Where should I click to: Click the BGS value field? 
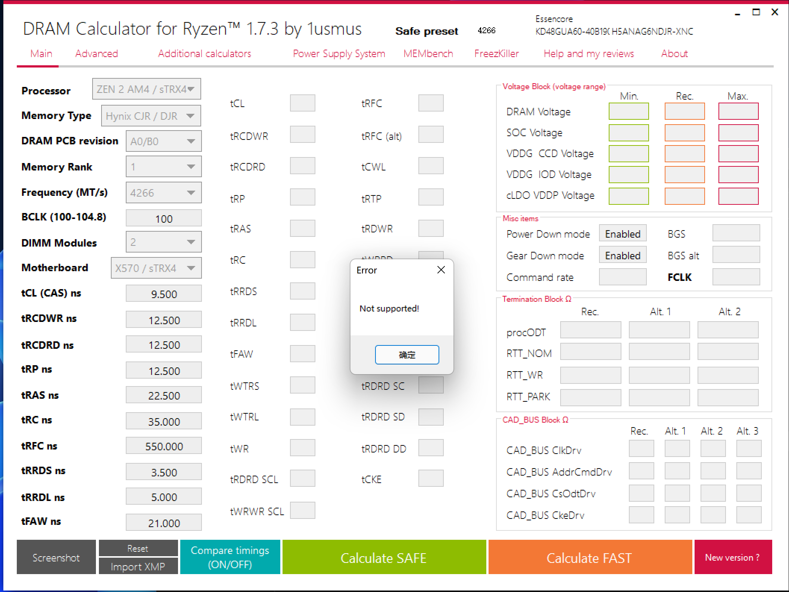(x=736, y=233)
